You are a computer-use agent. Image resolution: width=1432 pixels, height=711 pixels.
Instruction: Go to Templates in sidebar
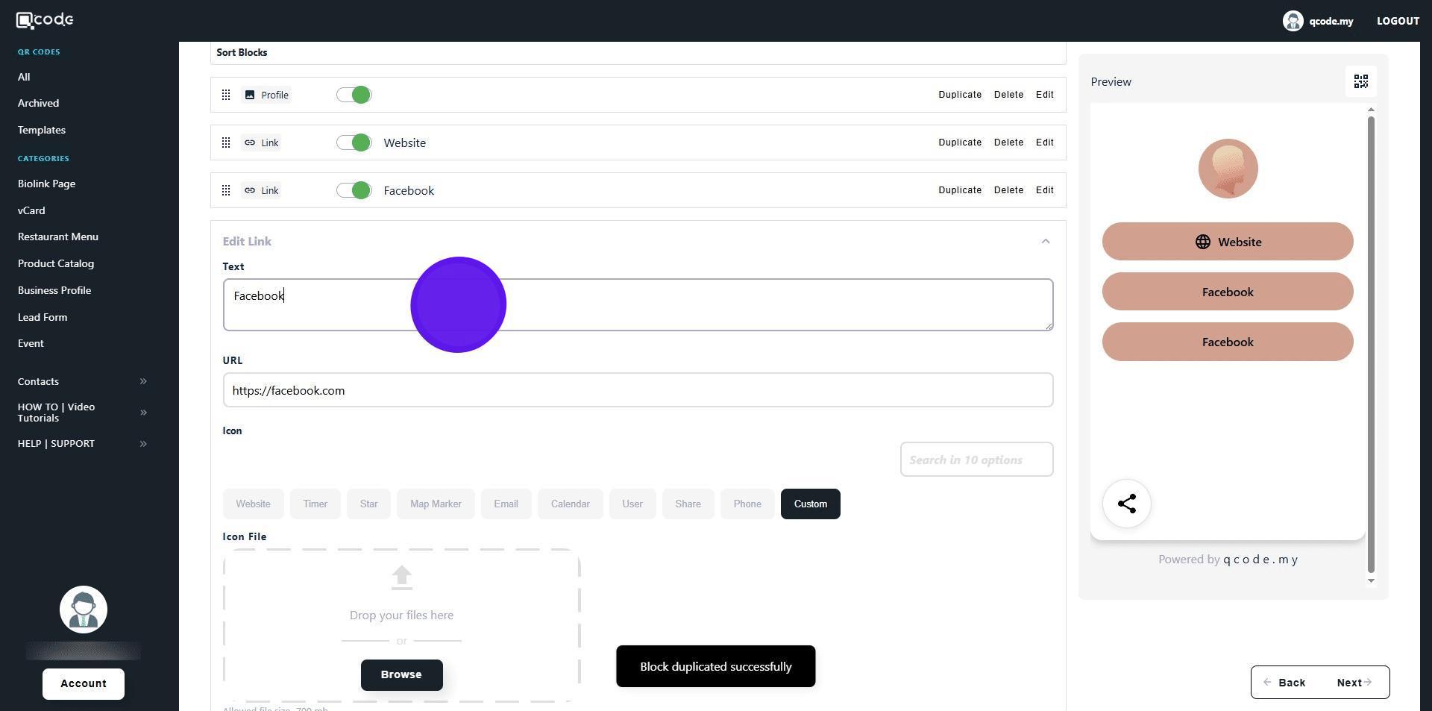[42, 130]
